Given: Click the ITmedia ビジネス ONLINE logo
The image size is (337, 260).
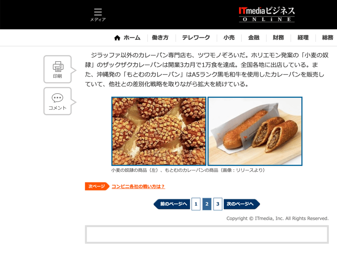Looking at the screenshot, I should point(267,15).
